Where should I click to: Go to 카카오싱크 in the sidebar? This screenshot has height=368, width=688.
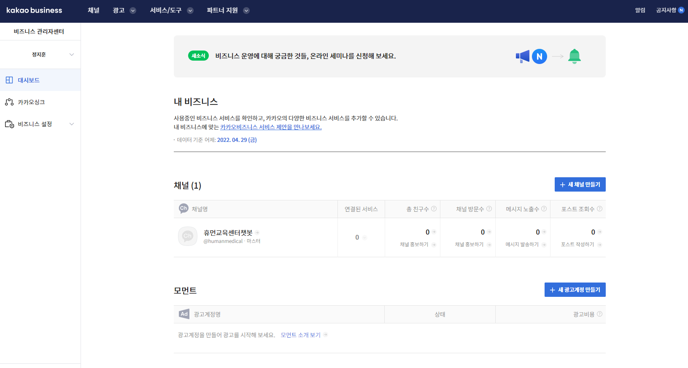point(40,102)
